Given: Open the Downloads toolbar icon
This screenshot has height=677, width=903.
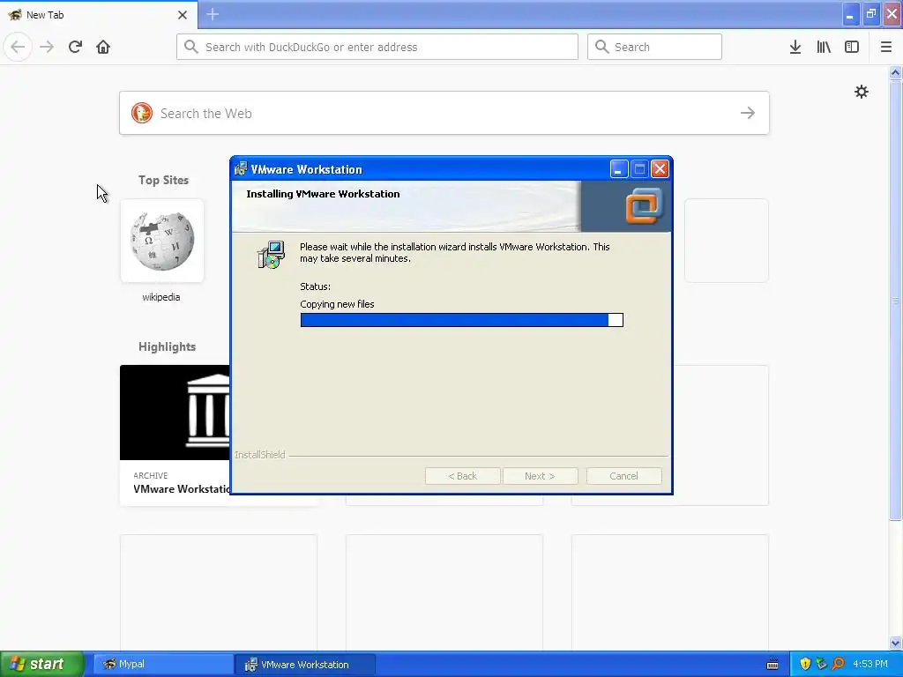Looking at the screenshot, I should (795, 47).
